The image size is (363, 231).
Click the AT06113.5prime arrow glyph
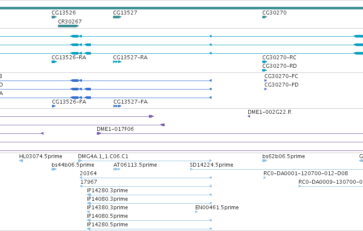[117, 169]
